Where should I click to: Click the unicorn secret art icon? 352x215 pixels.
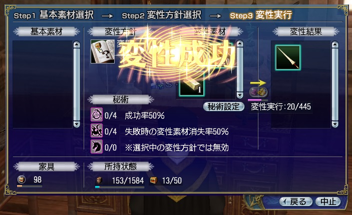(97, 146)
